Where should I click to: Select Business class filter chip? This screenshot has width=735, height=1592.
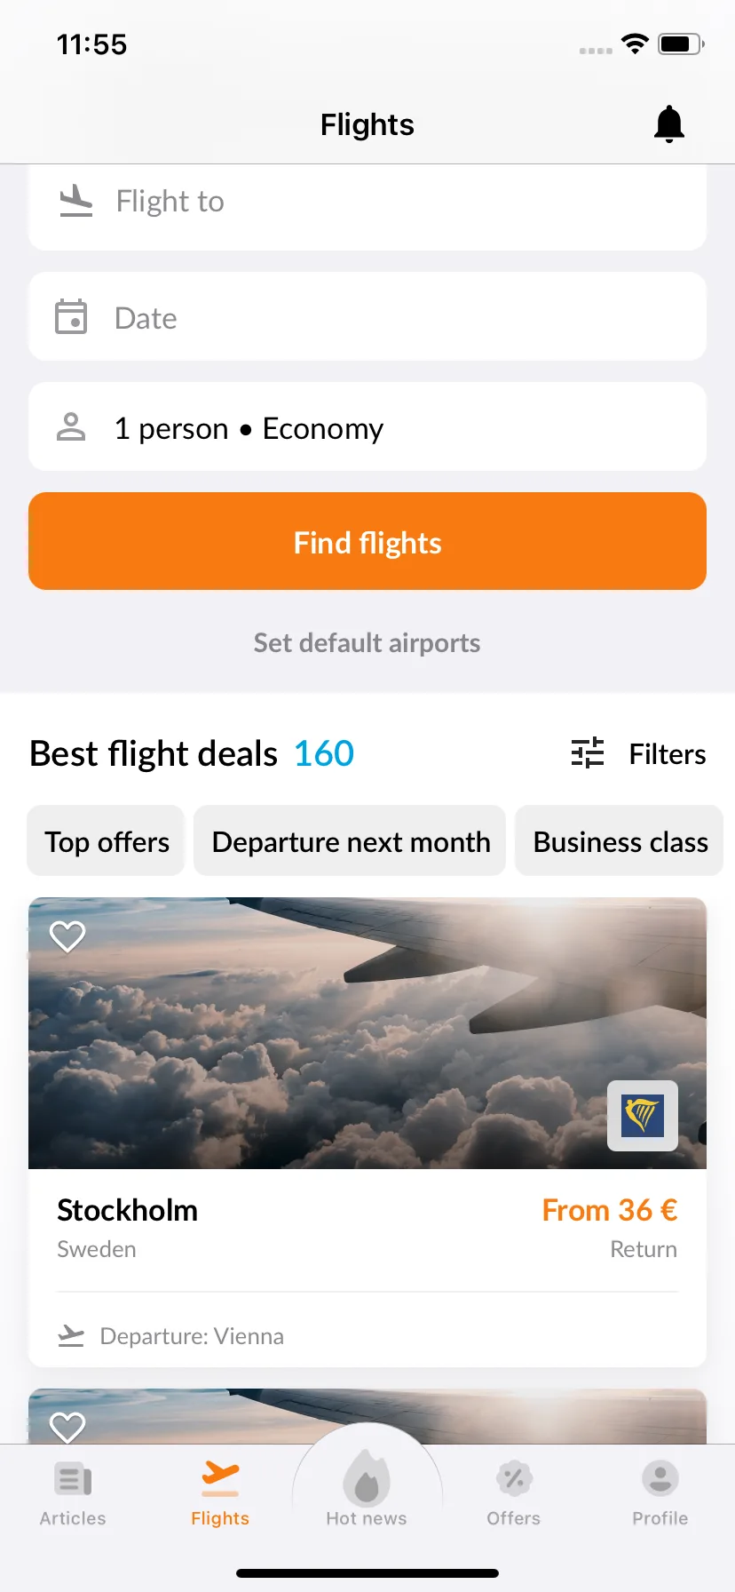(x=620, y=840)
